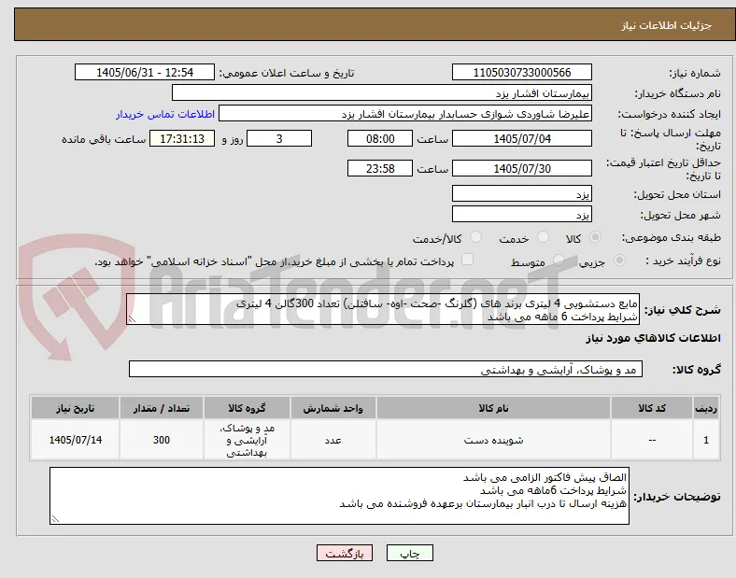
Task: Click the item code cell showing --
Action: tap(652, 440)
